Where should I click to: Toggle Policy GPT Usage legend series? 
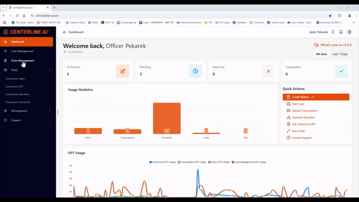pyautogui.click(x=219, y=162)
